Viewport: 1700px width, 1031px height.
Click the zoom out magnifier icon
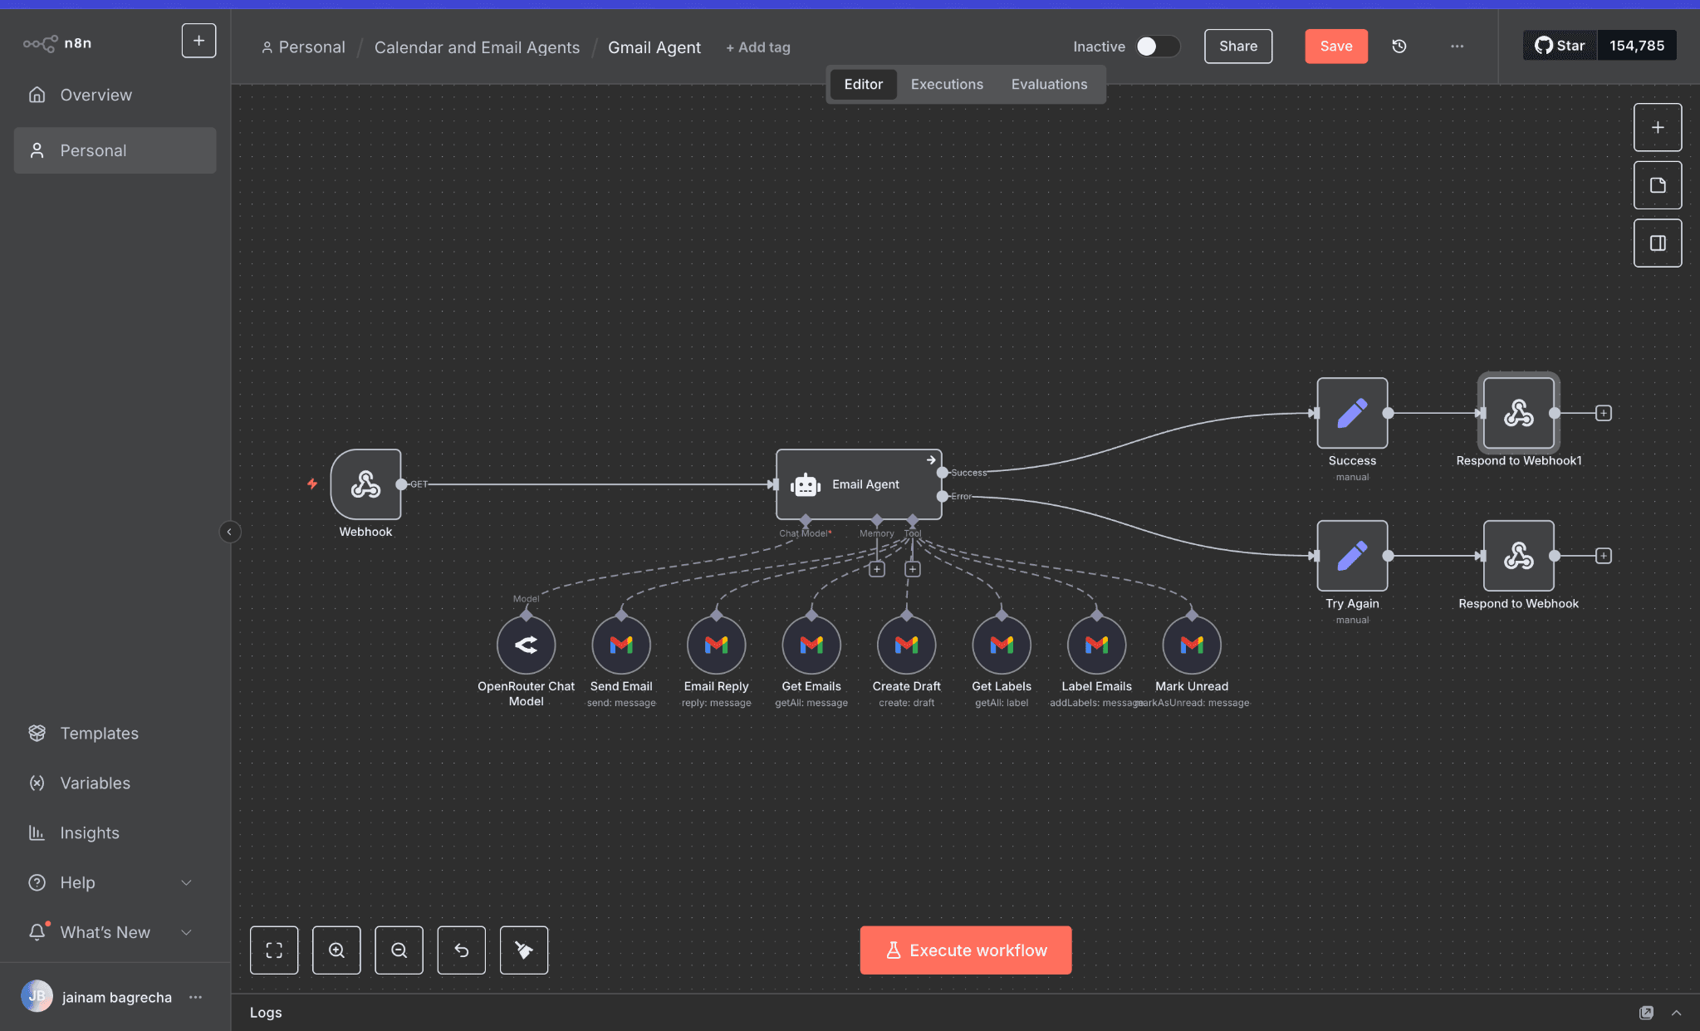coord(399,950)
